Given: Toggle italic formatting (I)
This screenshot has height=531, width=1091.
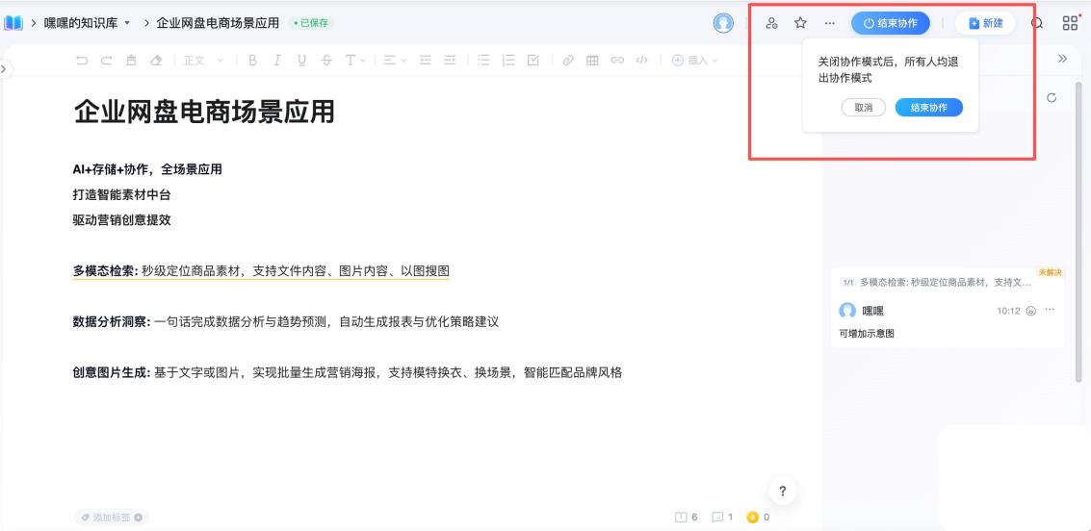Looking at the screenshot, I should pyautogui.click(x=277, y=61).
